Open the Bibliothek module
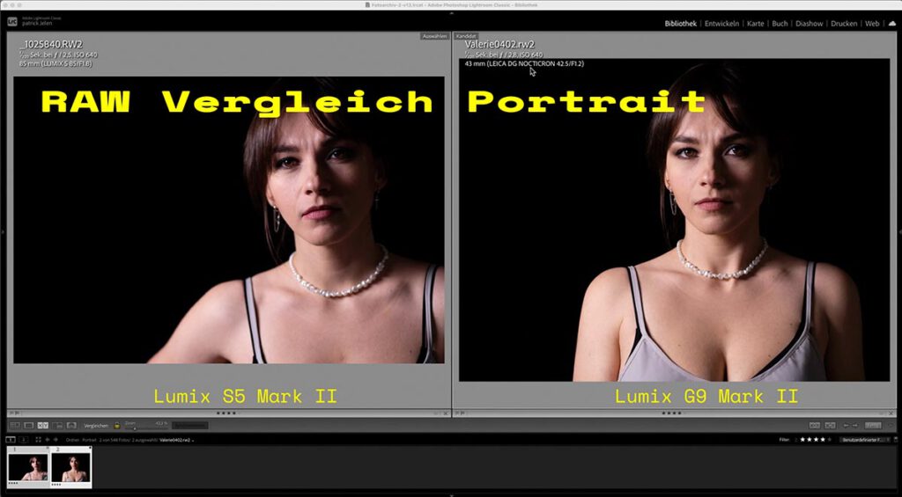Screen dimensions: 902x497 tap(681, 24)
